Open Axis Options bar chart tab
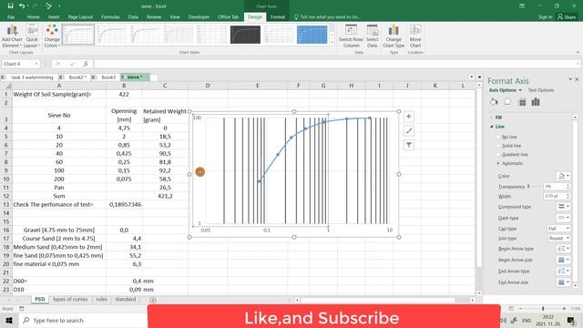The image size is (583, 328). (536, 102)
